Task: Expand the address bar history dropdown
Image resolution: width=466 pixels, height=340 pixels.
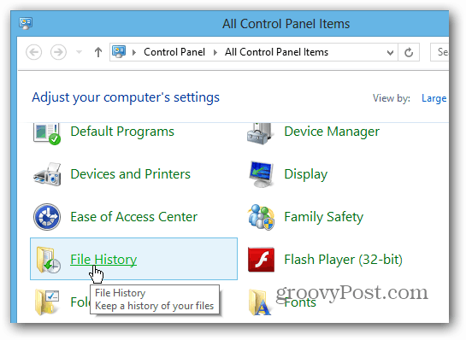Action: click(x=390, y=53)
